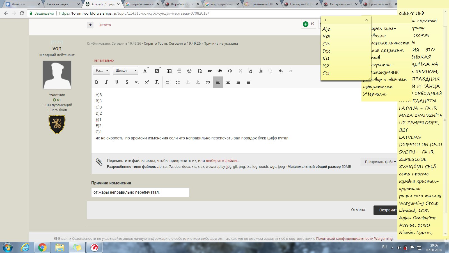The height and width of the screenshot is (253, 449).
Task: Undo the last edit
Action: coord(281,71)
